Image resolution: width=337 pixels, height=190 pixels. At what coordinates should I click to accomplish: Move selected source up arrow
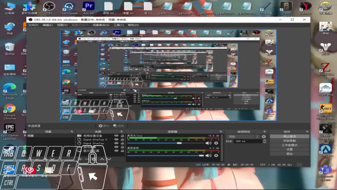pyautogui.click(x=102, y=160)
